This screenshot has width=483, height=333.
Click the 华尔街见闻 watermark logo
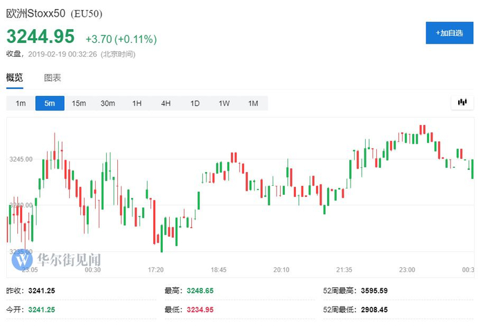(57, 260)
